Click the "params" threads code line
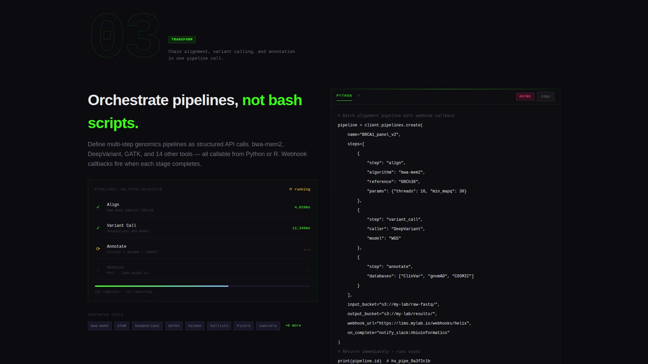Image resolution: width=648 pixels, height=364 pixels. point(417,191)
